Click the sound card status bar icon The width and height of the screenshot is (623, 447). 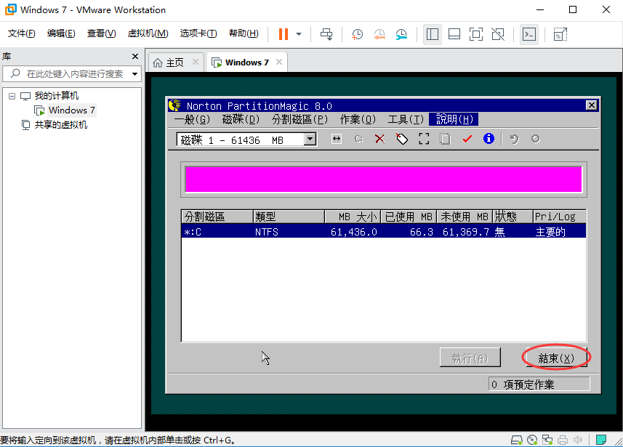[578, 440]
